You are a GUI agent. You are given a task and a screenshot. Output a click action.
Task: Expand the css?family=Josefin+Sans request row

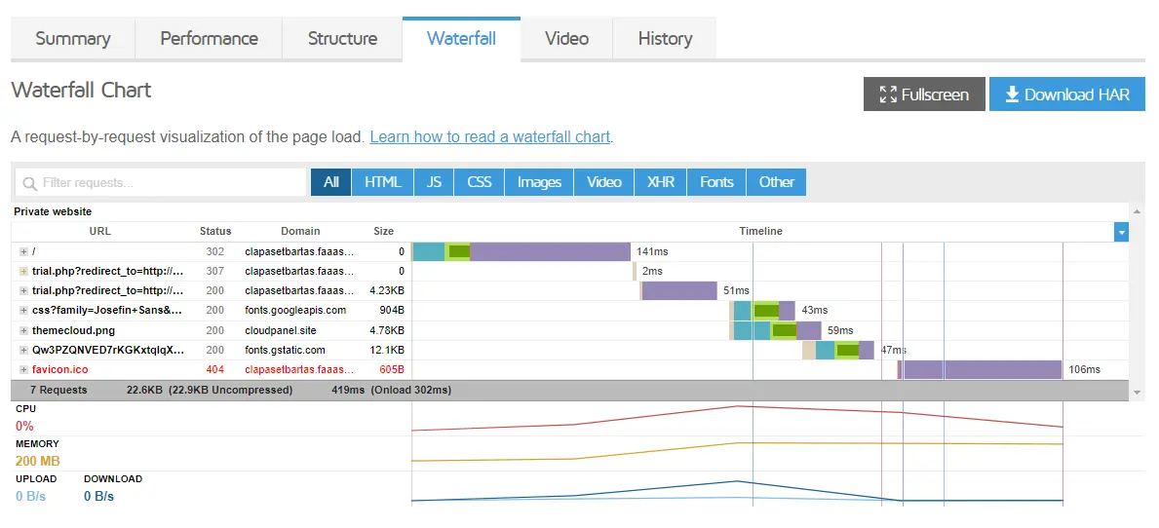tap(23, 310)
